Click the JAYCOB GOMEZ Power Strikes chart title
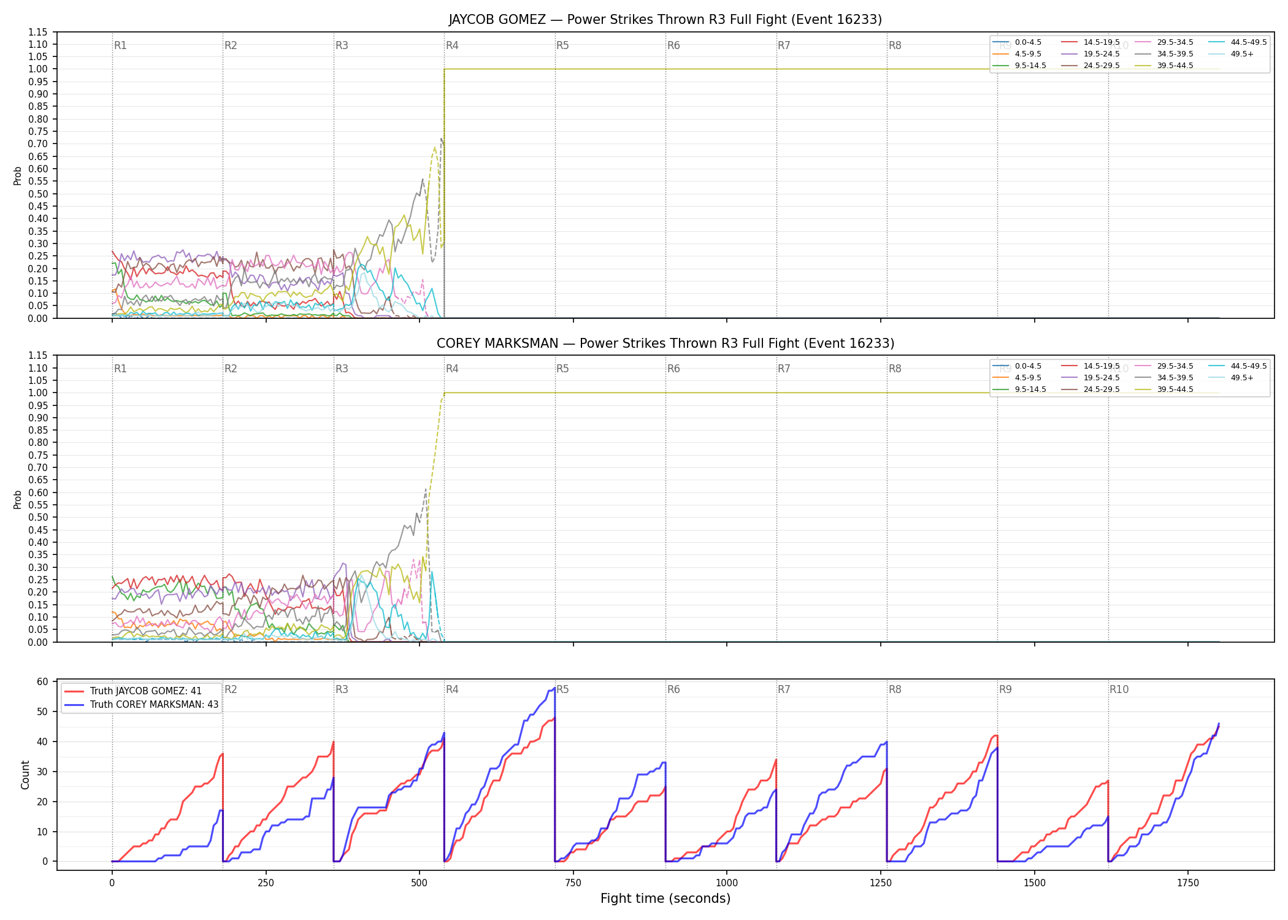 point(665,20)
